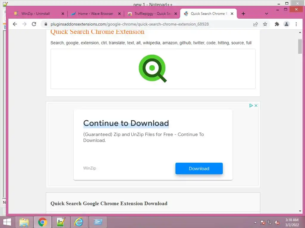Click the Quick Search Chrome Extension heading
The image size is (305, 228).
97,32
